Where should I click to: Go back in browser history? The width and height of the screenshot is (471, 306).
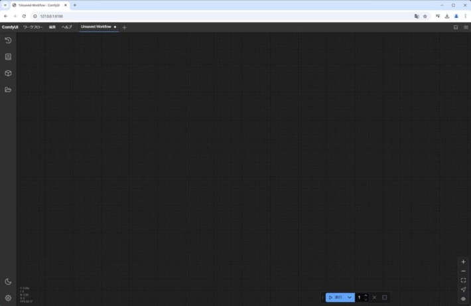tap(6, 16)
